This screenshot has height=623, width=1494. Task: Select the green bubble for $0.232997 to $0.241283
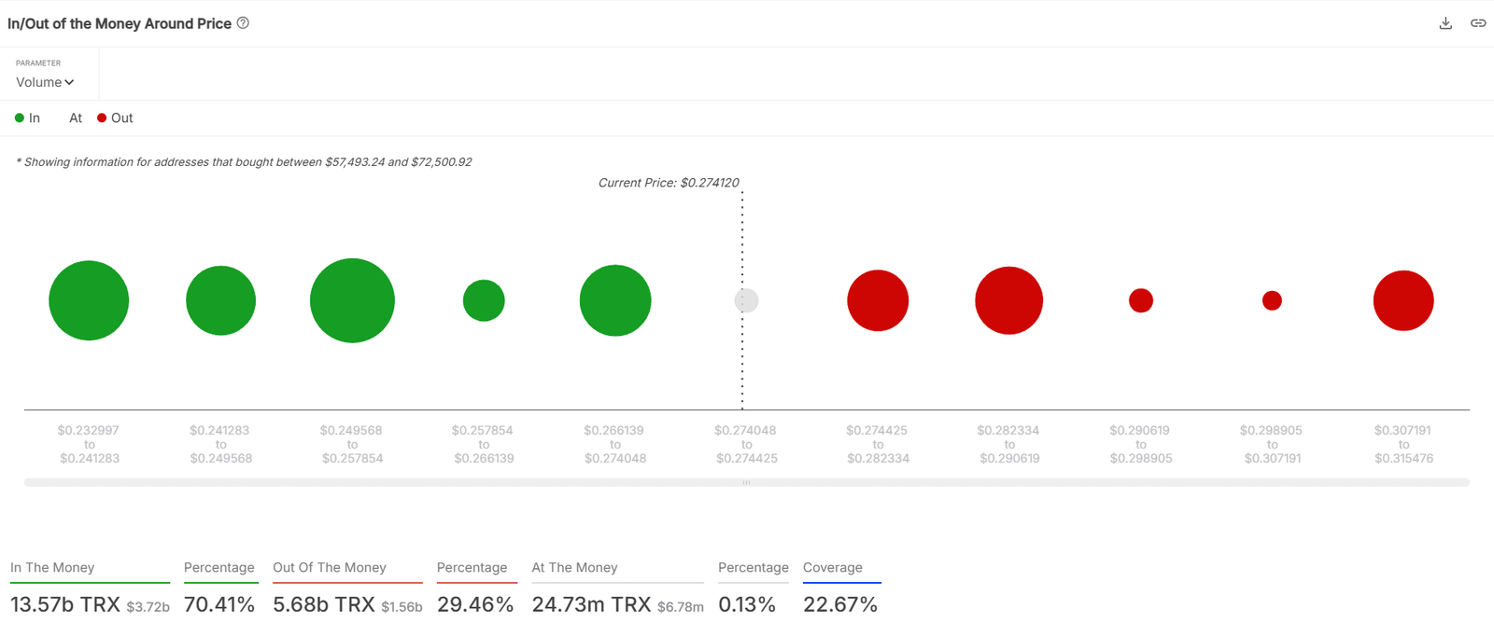pyautogui.click(x=89, y=300)
